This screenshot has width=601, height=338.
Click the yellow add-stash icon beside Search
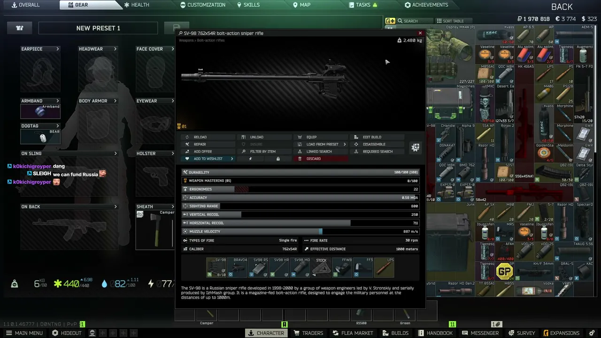[x=390, y=21]
